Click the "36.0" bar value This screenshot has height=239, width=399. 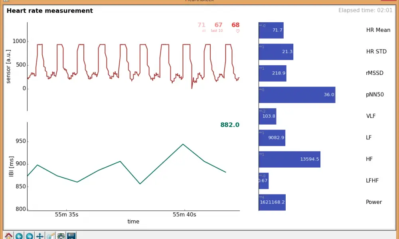point(329,94)
